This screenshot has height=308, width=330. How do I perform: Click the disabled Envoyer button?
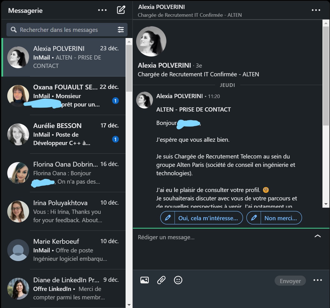coord(290,281)
